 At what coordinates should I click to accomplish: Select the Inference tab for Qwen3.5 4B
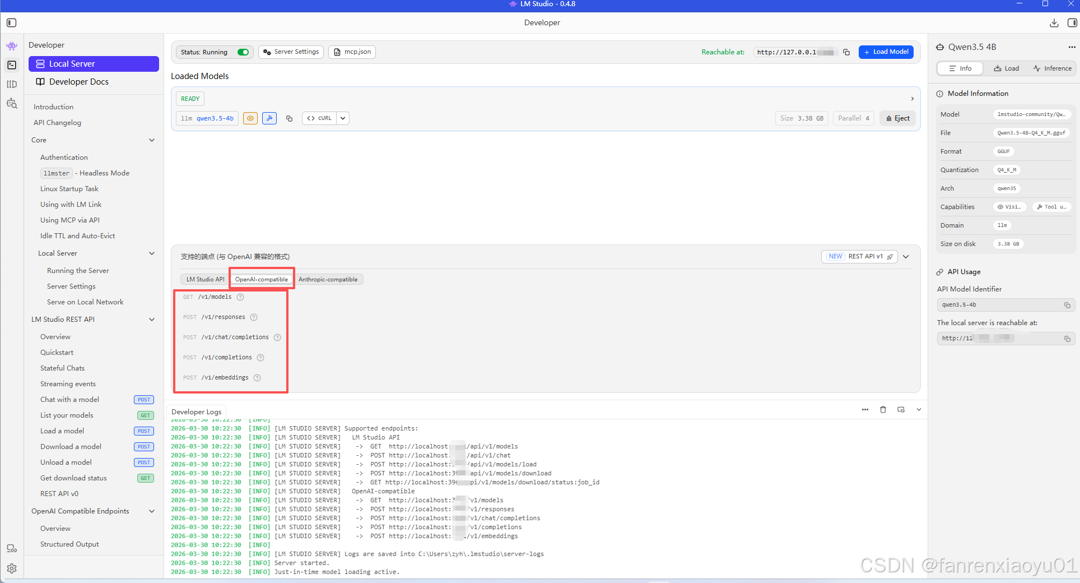pos(1052,68)
